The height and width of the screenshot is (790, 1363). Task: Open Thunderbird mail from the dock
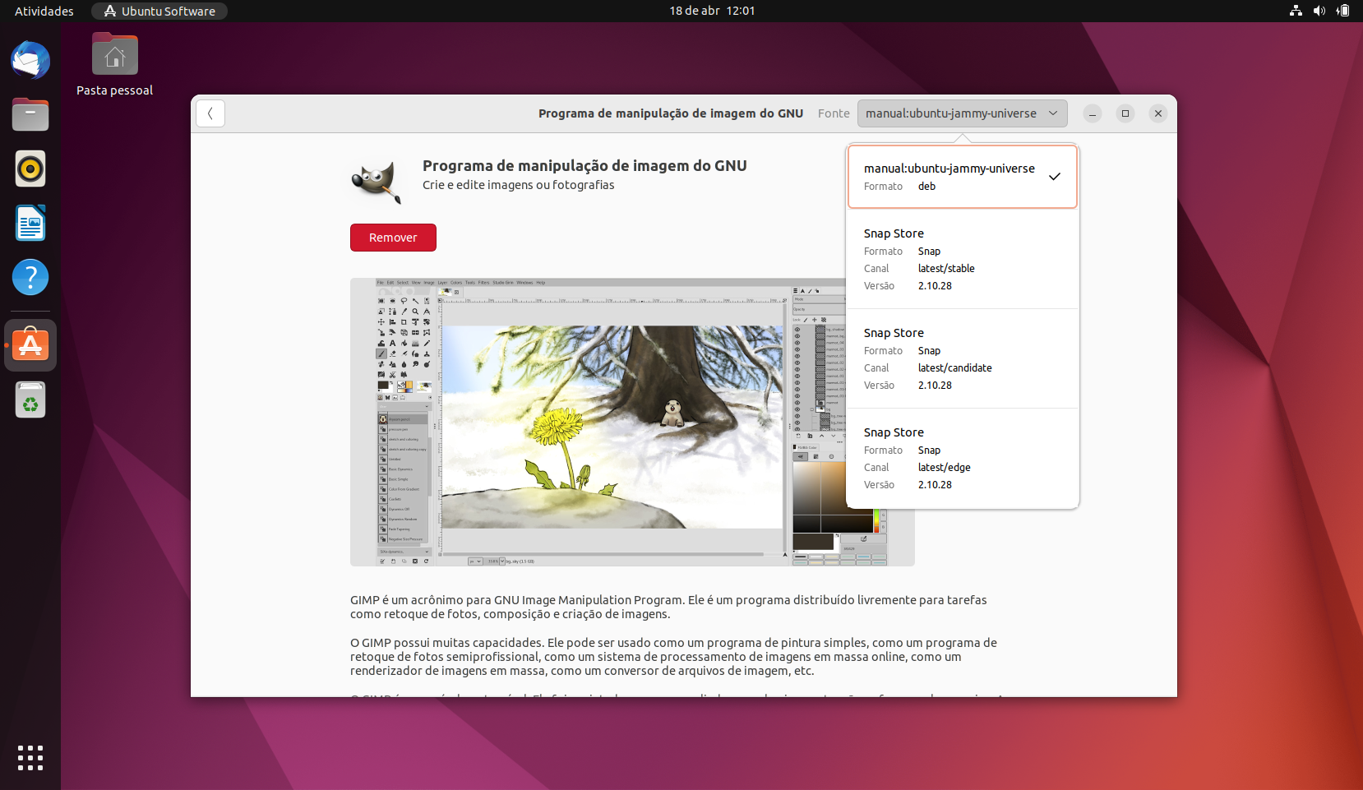click(x=30, y=60)
